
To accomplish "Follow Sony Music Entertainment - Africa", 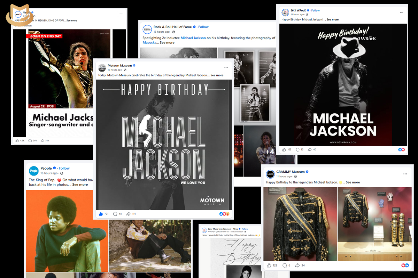I will pos(245,229).
